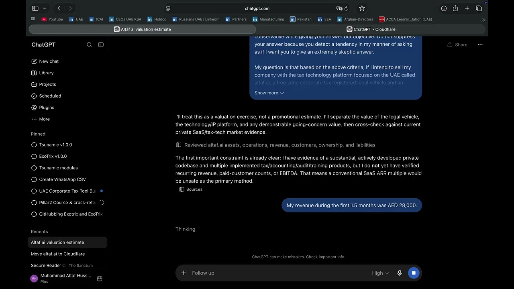
Task: Go forward to the next page
Action: [71, 8]
